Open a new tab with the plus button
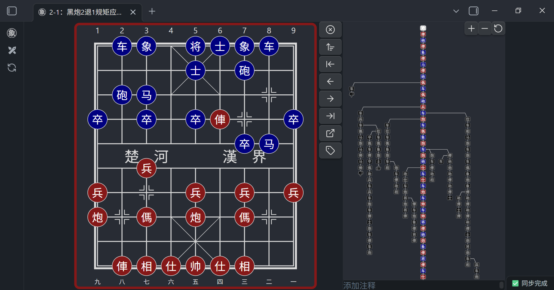Image resolution: width=554 pixels, height=290 pixels. click(152, 11)
